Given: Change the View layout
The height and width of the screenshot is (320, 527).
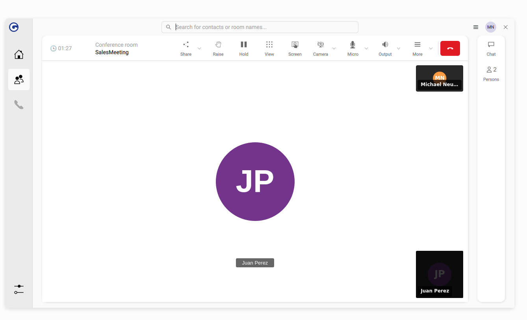Looking at the screenshot, I should click(269, 47).
